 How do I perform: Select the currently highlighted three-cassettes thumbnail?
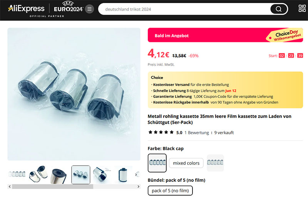click(x=81, y=174)
